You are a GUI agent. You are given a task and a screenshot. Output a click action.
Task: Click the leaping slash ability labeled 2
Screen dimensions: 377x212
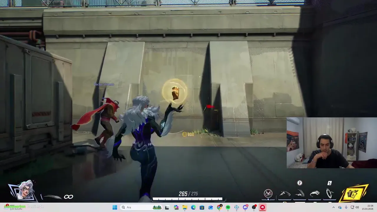coord(300,193)
